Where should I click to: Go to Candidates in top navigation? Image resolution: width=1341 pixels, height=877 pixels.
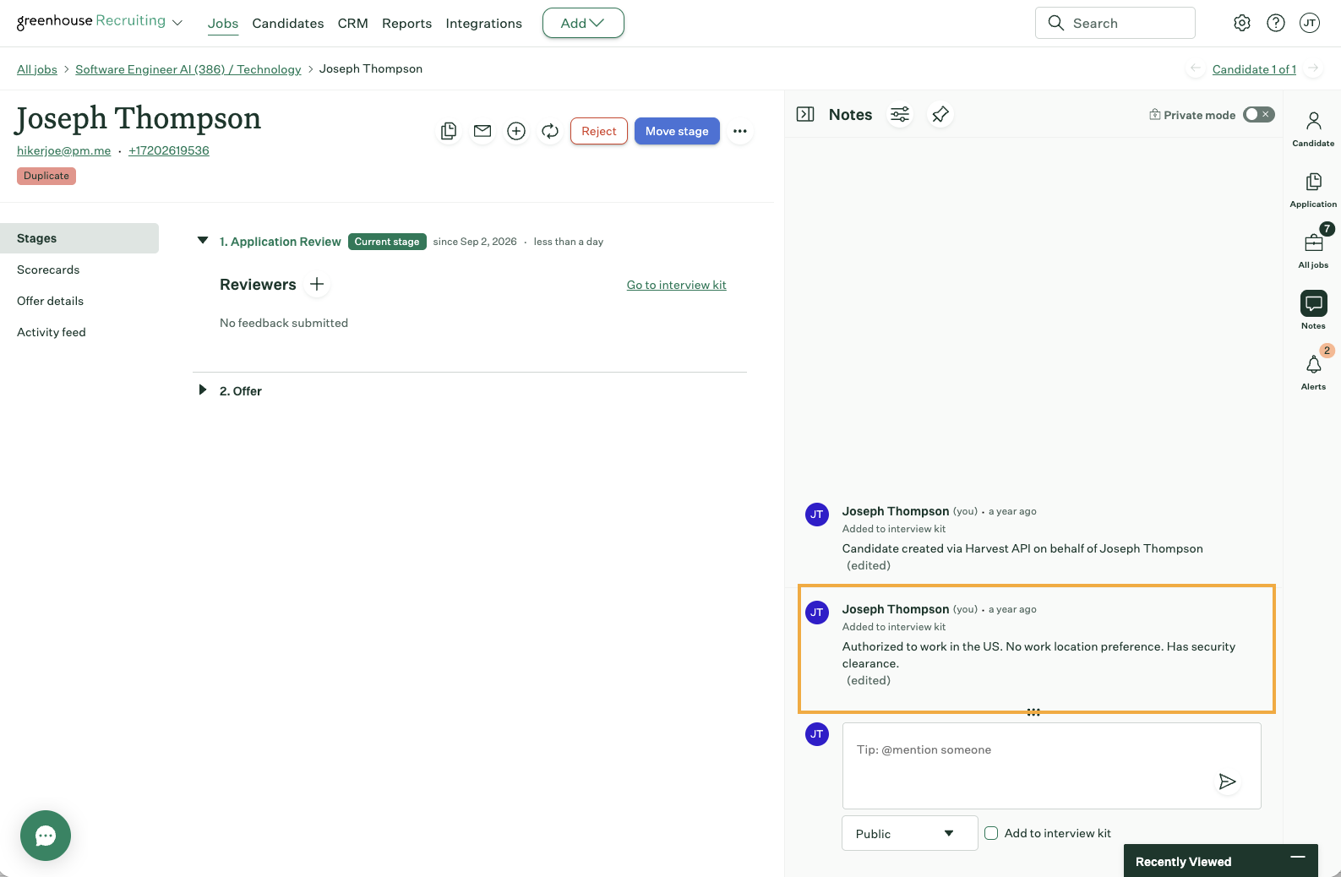pos(287,23)
